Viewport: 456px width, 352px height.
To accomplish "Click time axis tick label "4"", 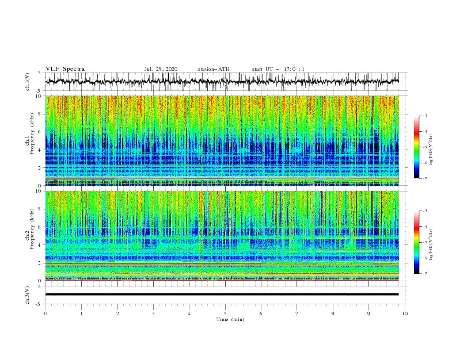I will (189, 313).
